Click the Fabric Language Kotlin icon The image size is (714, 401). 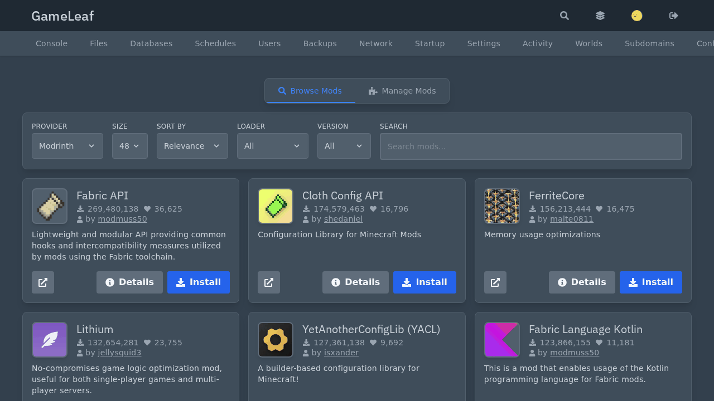[502, 340]
